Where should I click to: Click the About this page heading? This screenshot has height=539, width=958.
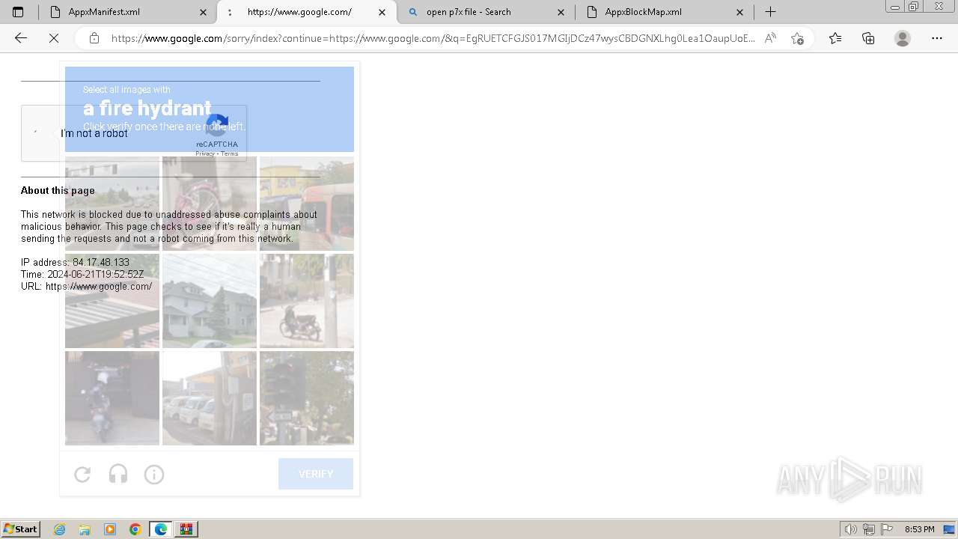click(58, 190)
